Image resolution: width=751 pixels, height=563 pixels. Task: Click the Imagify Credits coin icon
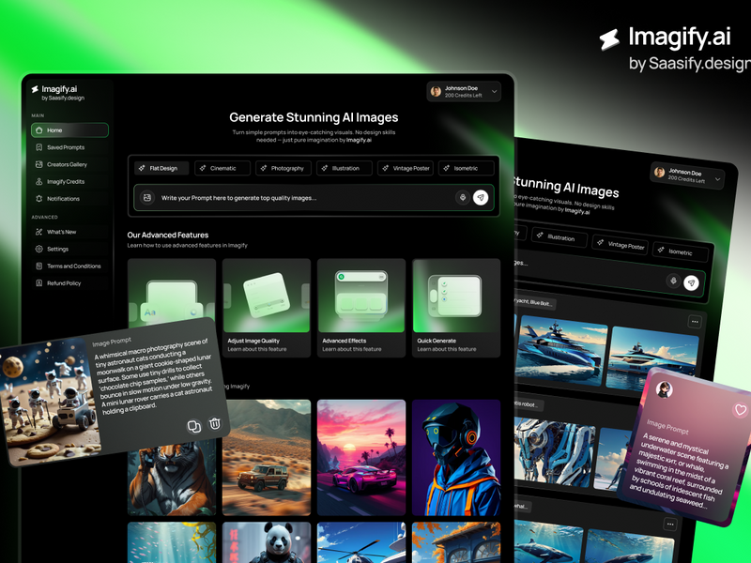[39, 182]
